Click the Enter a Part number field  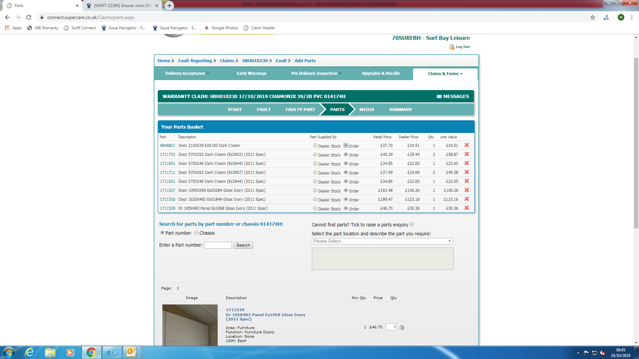pos(218,245)
